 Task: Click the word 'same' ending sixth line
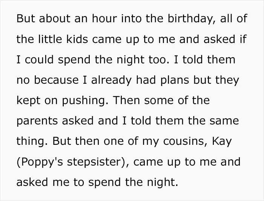click(x=224, y=121)
